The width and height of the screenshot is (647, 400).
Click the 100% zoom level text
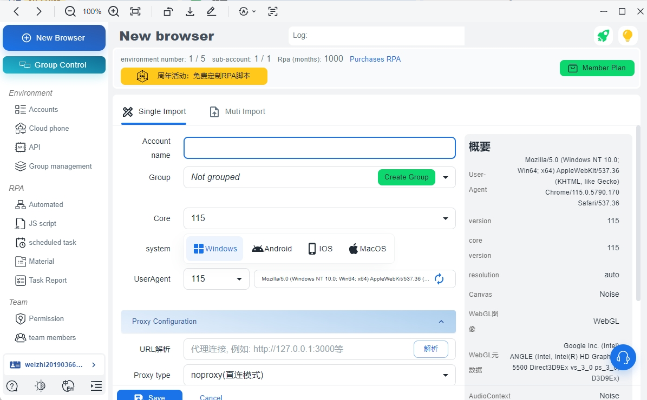pos(92,11)
